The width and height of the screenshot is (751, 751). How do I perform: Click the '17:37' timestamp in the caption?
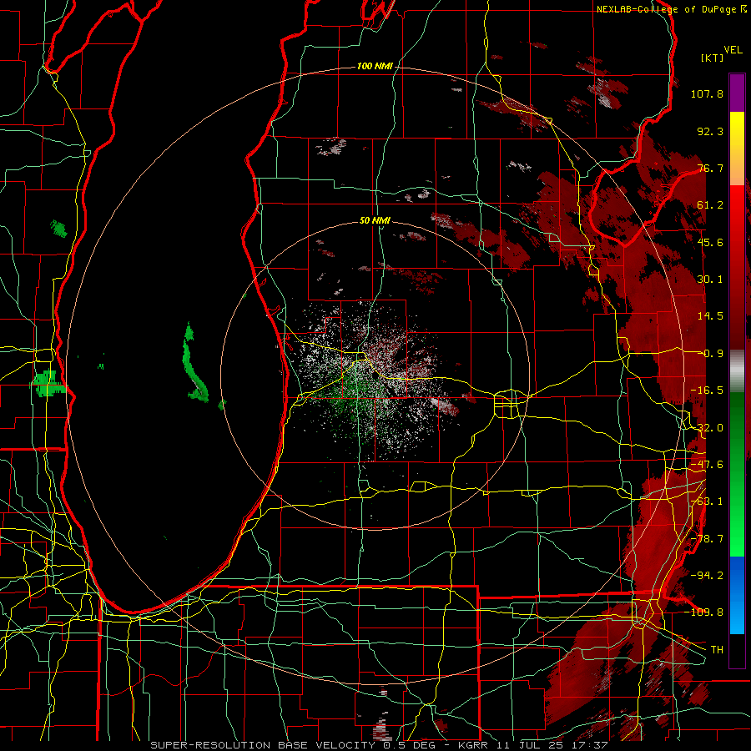tap(592, 745)
